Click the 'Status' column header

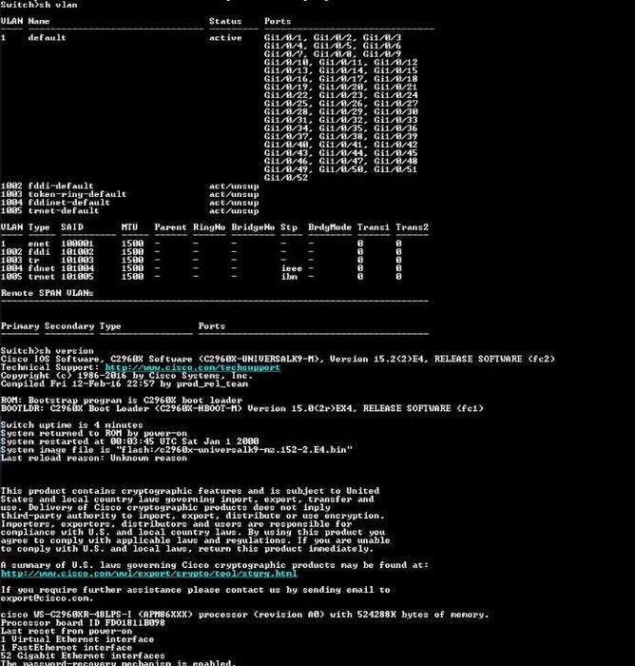coord(225,21)
